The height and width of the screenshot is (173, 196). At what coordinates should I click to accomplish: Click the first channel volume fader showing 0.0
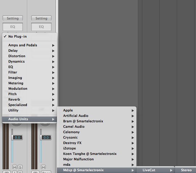coord(17,138)
